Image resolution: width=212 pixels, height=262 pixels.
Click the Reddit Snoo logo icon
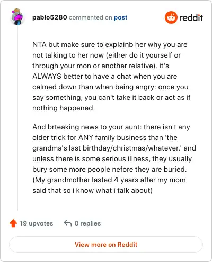click(x=171, y=17)
